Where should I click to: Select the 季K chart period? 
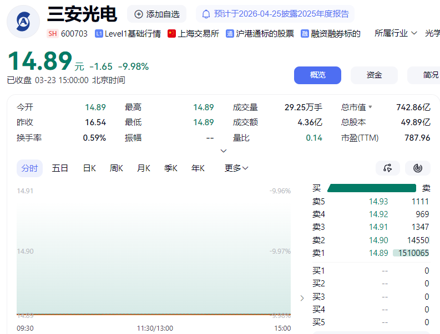tap(171, 168)
